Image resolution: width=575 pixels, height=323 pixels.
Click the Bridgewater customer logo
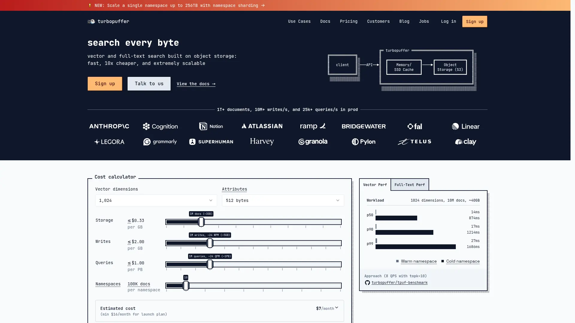(x=364, y=126)
